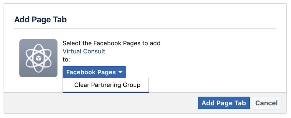Click the cube at the atom icon center
The height and width of the screenshot is (118, 291).
[x=38, y=58]
